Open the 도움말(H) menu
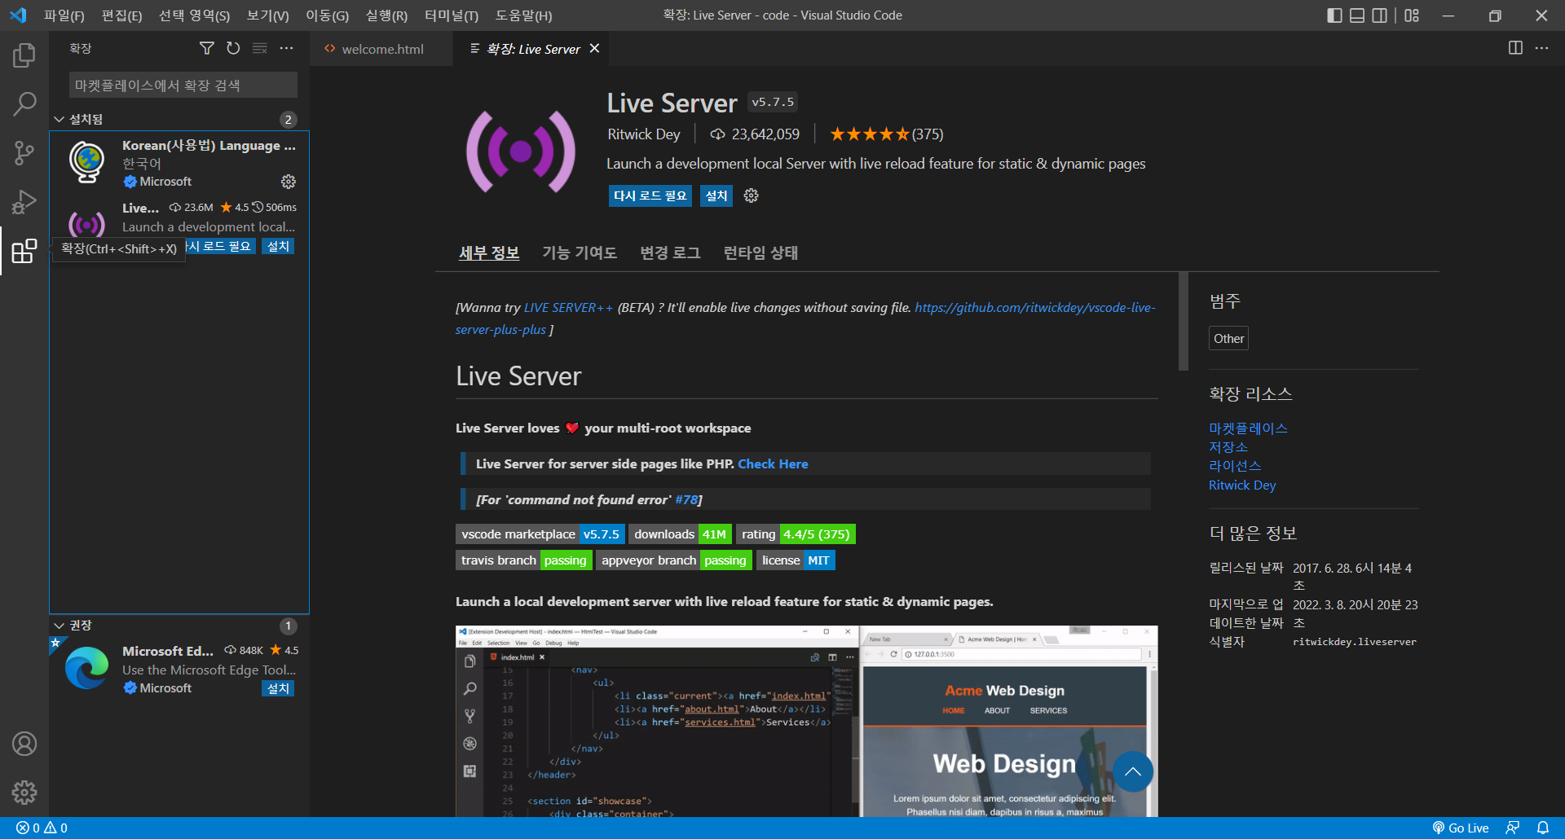1565x839 pixels. (523, 15)
